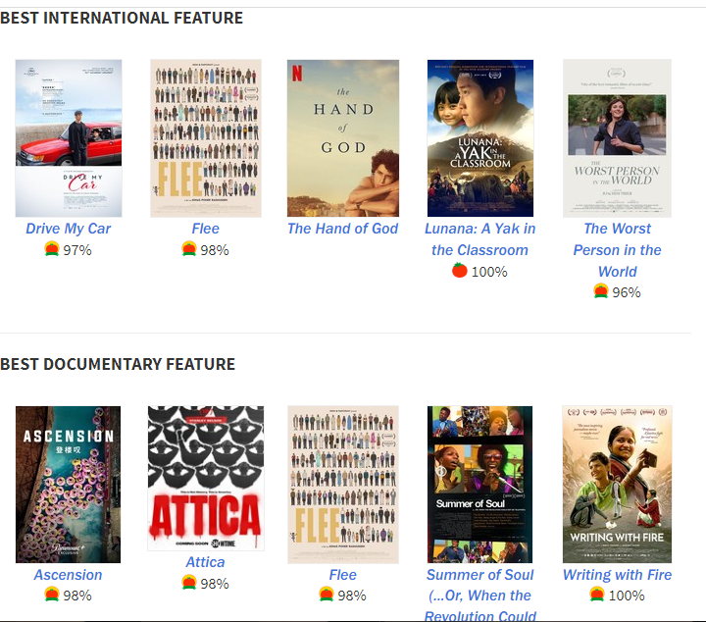Follow The Hand of God title link
706x622 pixels.
click(342, 229)
